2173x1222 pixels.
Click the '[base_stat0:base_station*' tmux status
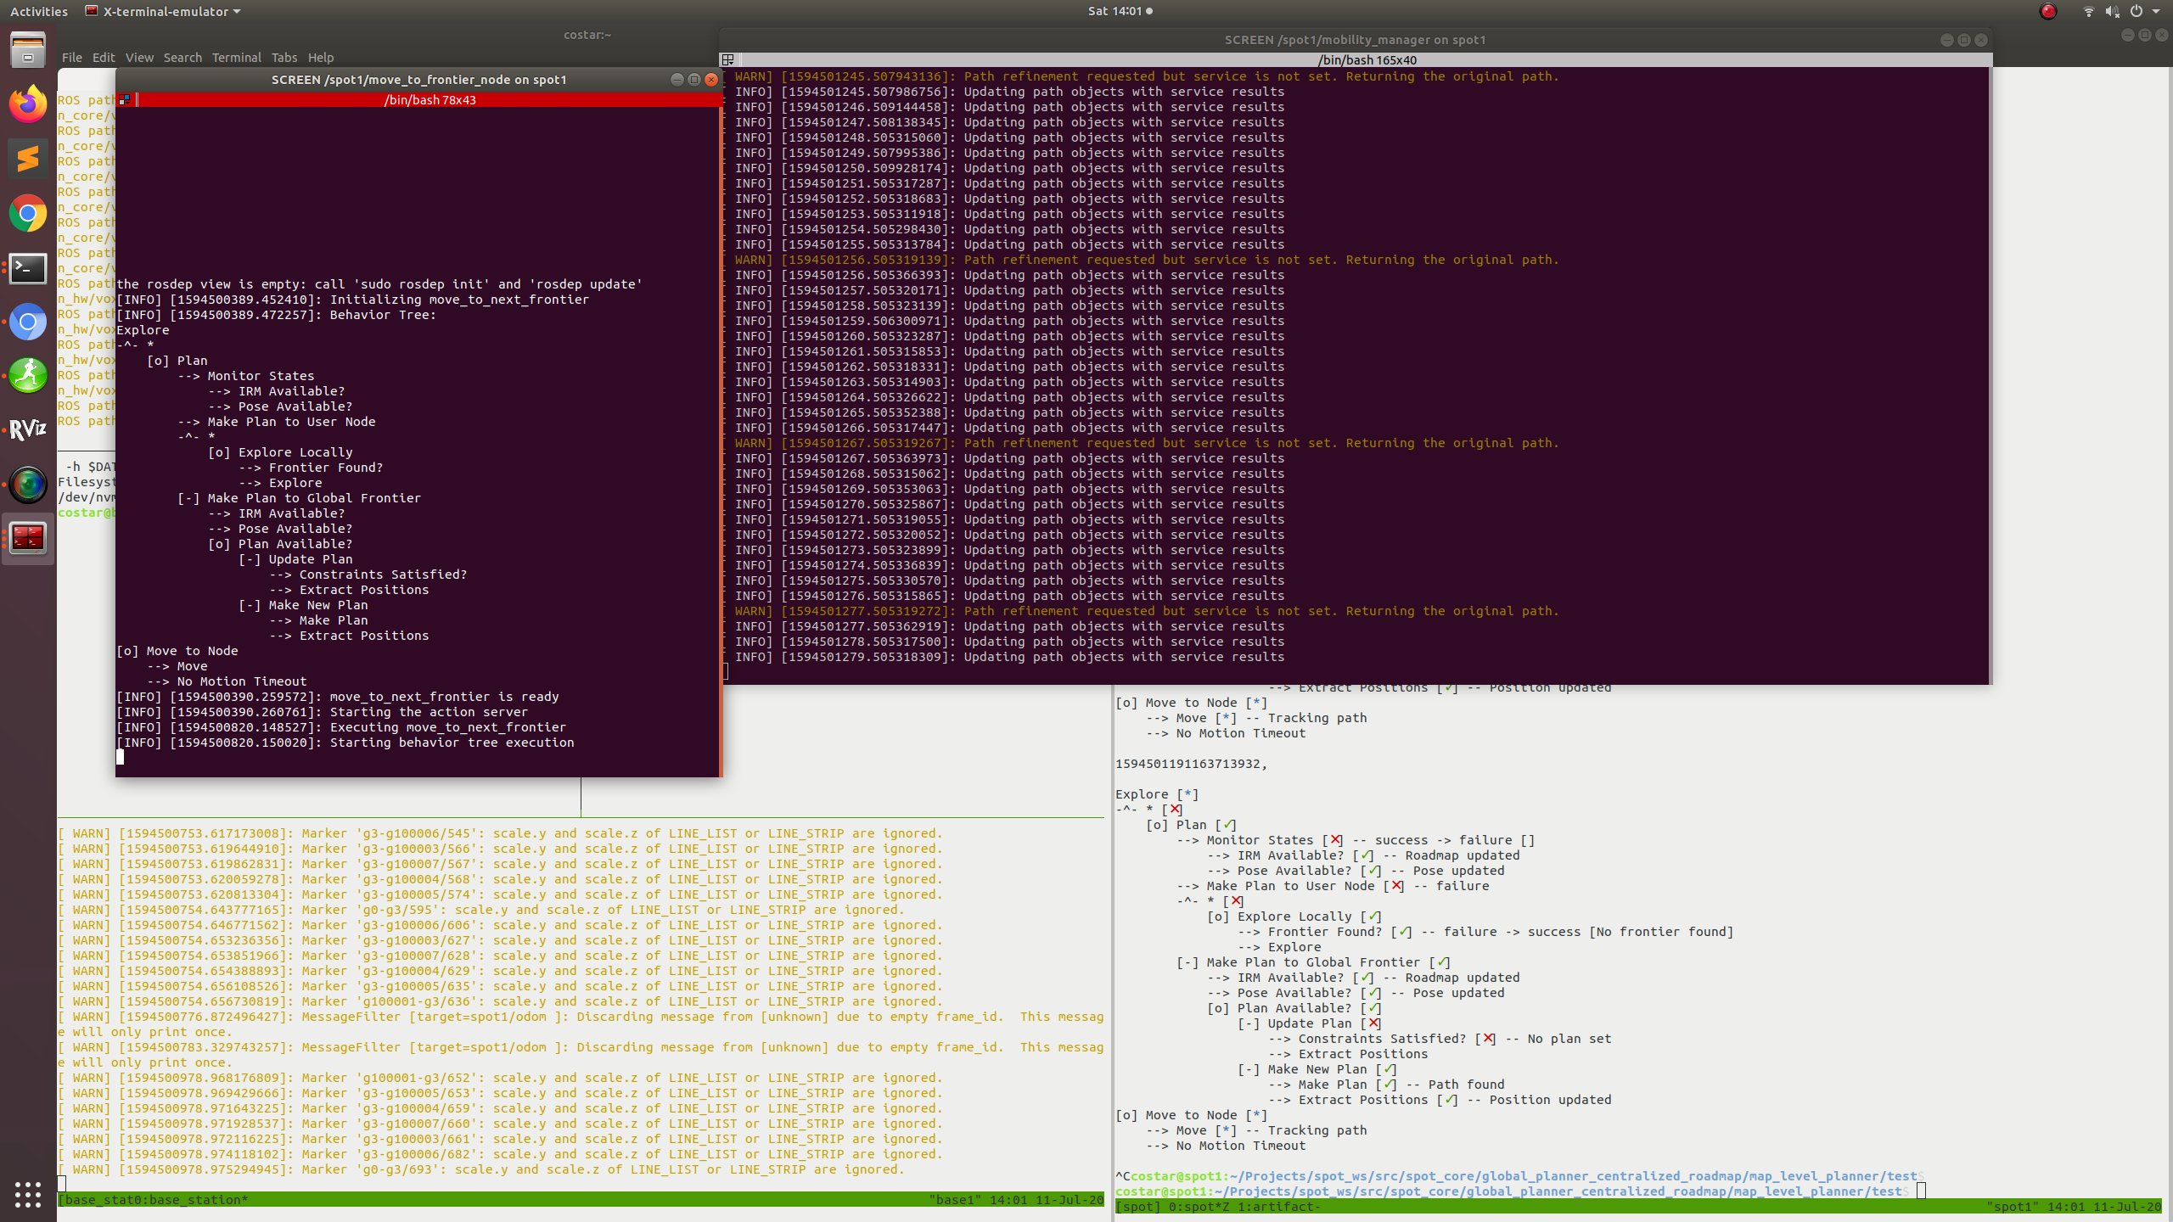coord(154,1200)
